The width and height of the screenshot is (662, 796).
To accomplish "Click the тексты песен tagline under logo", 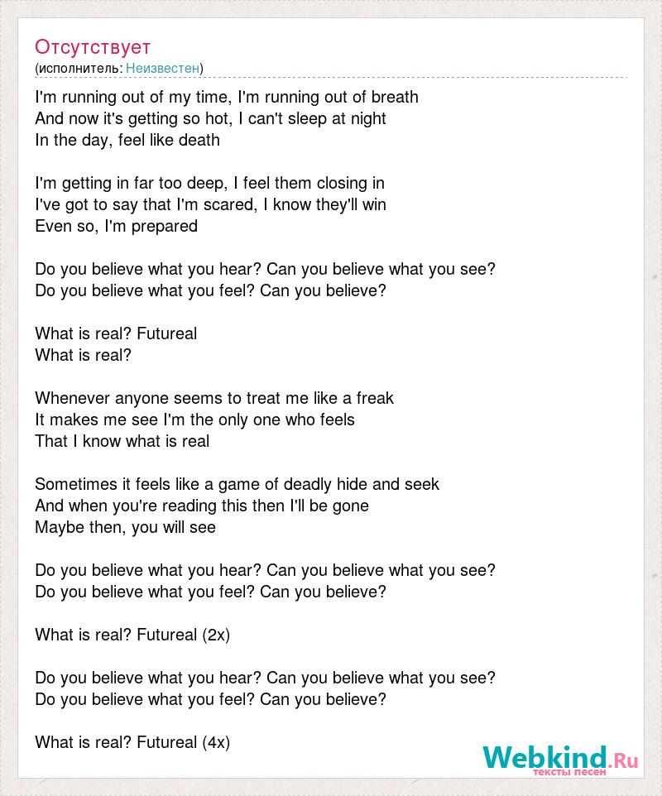I will (x=569, y=772).
